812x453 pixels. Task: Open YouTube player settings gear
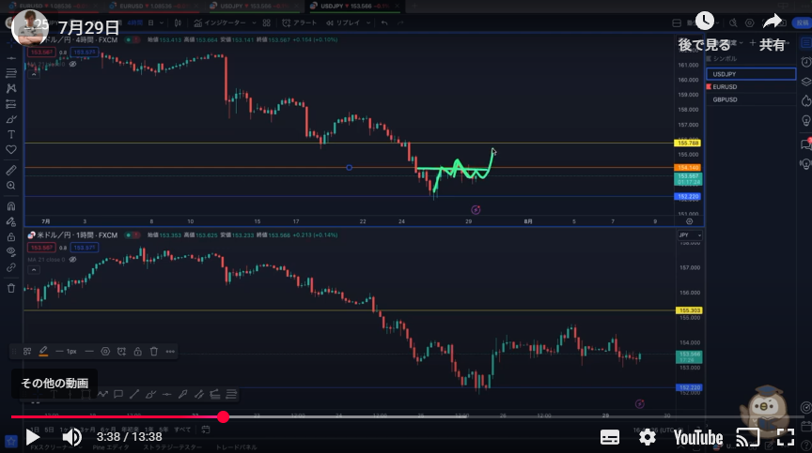tap(648, 437)
